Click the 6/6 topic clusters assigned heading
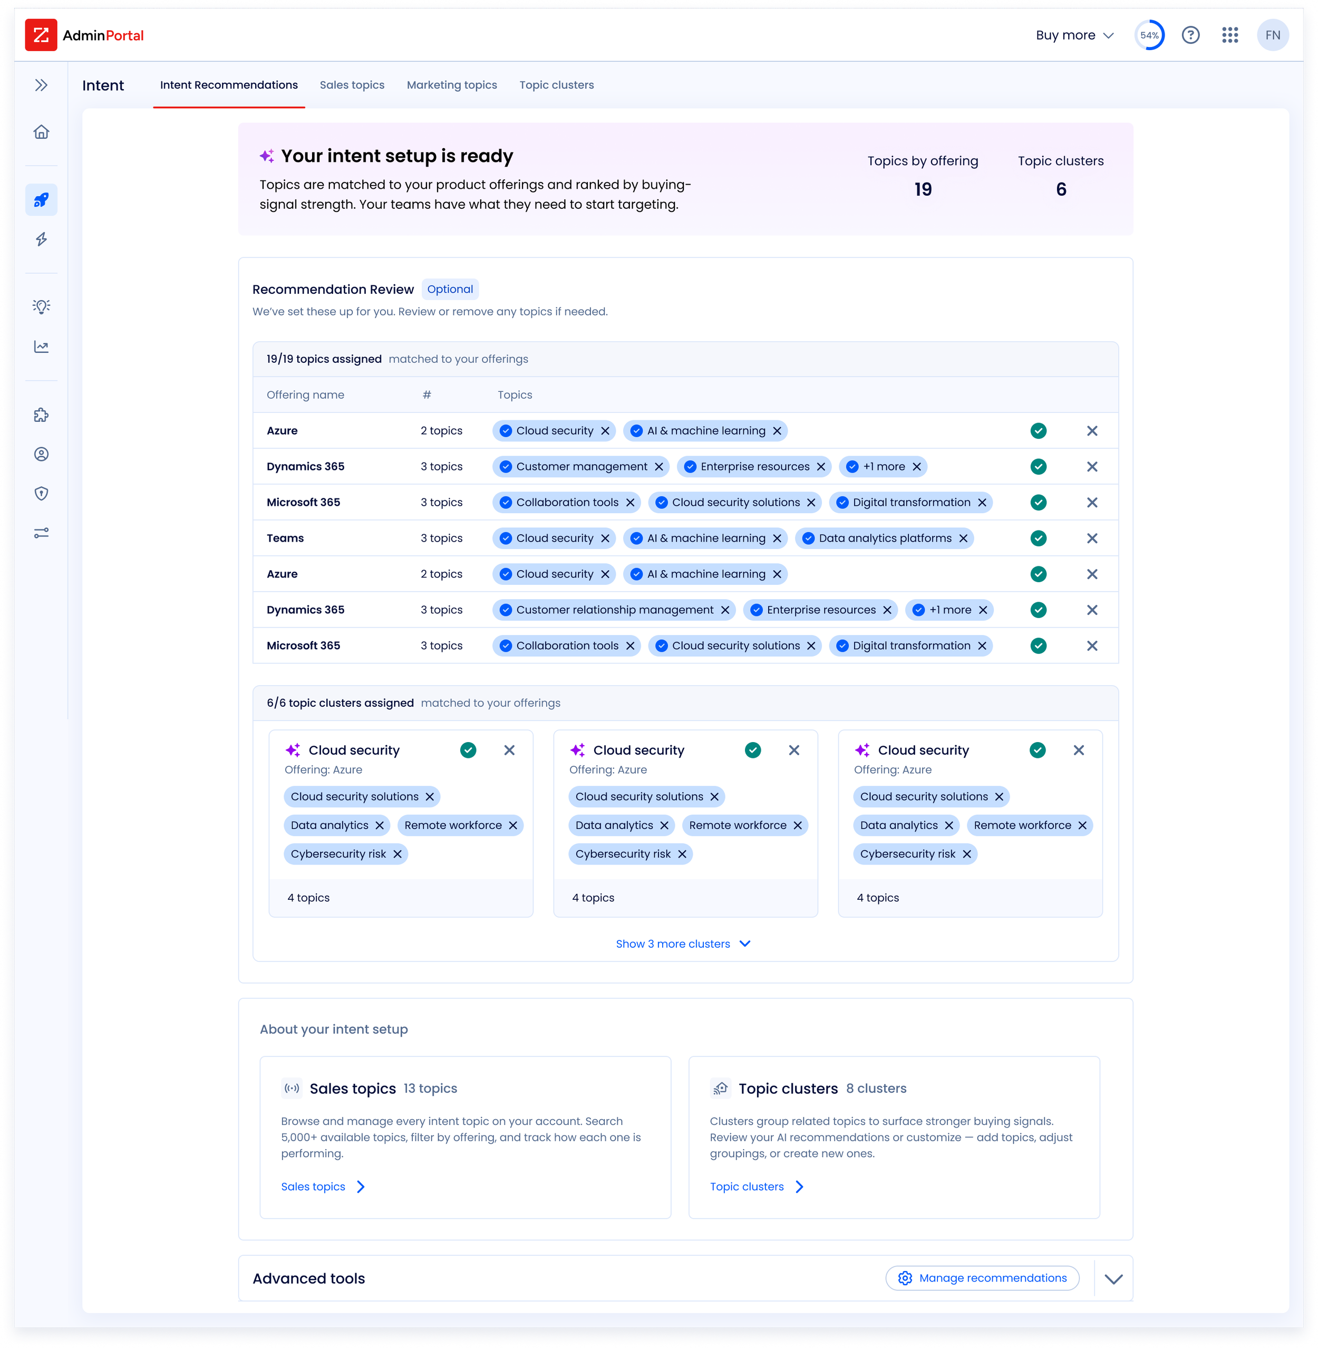 (x=341, y=704)
